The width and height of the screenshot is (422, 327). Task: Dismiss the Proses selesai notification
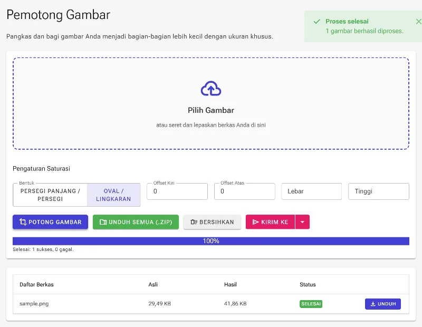[x=418, y=22]
